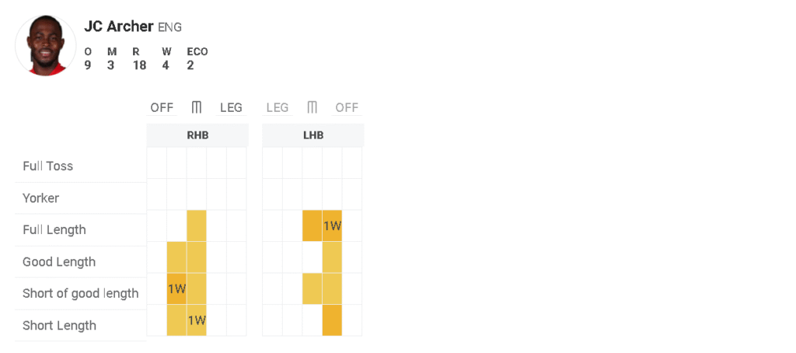Click the OFF label above RHB
Viewport: 796px width, 353px height.
(162, 107)
